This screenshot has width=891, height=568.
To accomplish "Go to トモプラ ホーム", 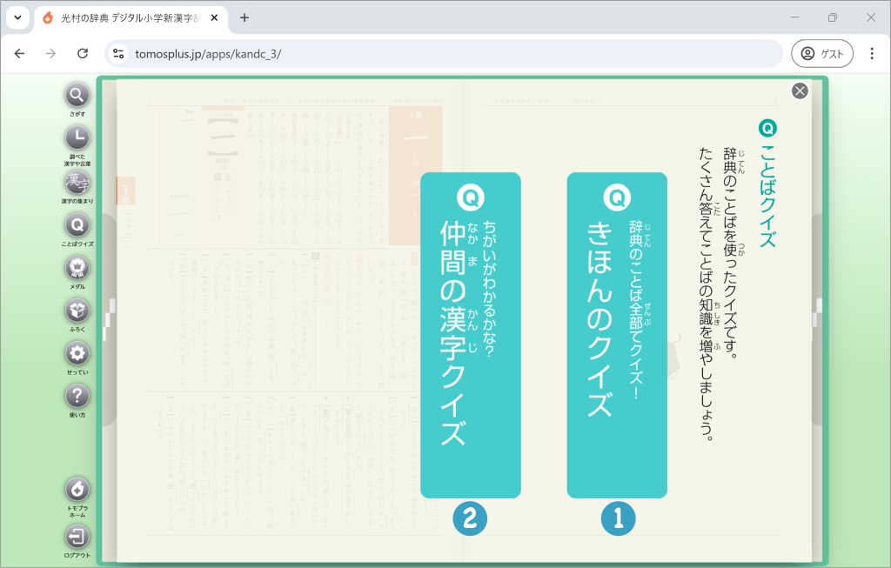I will coord(77,490).
